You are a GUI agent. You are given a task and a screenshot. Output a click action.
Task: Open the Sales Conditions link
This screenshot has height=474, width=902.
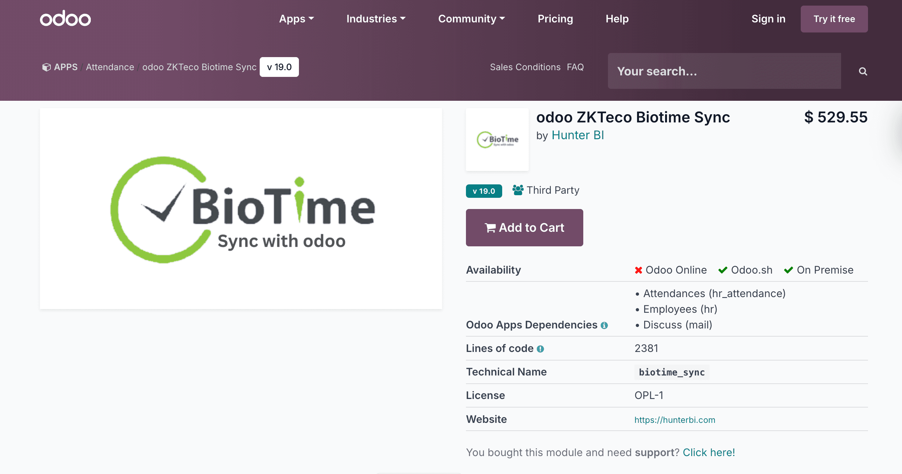[x=525, y=67]
